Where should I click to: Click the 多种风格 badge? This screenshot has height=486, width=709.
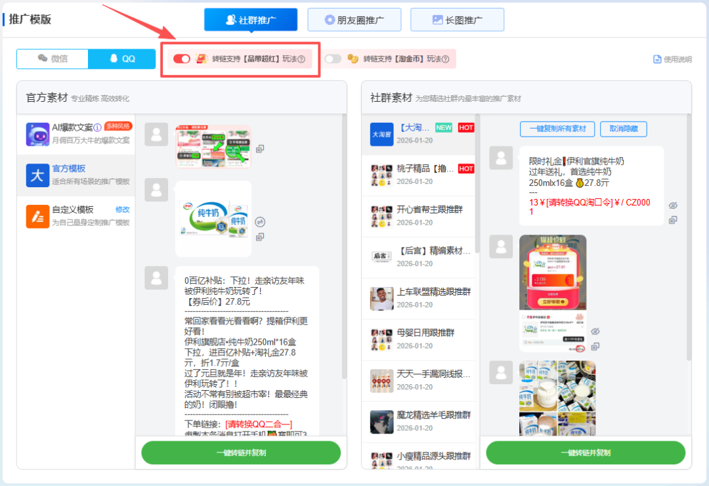[118, 126]
